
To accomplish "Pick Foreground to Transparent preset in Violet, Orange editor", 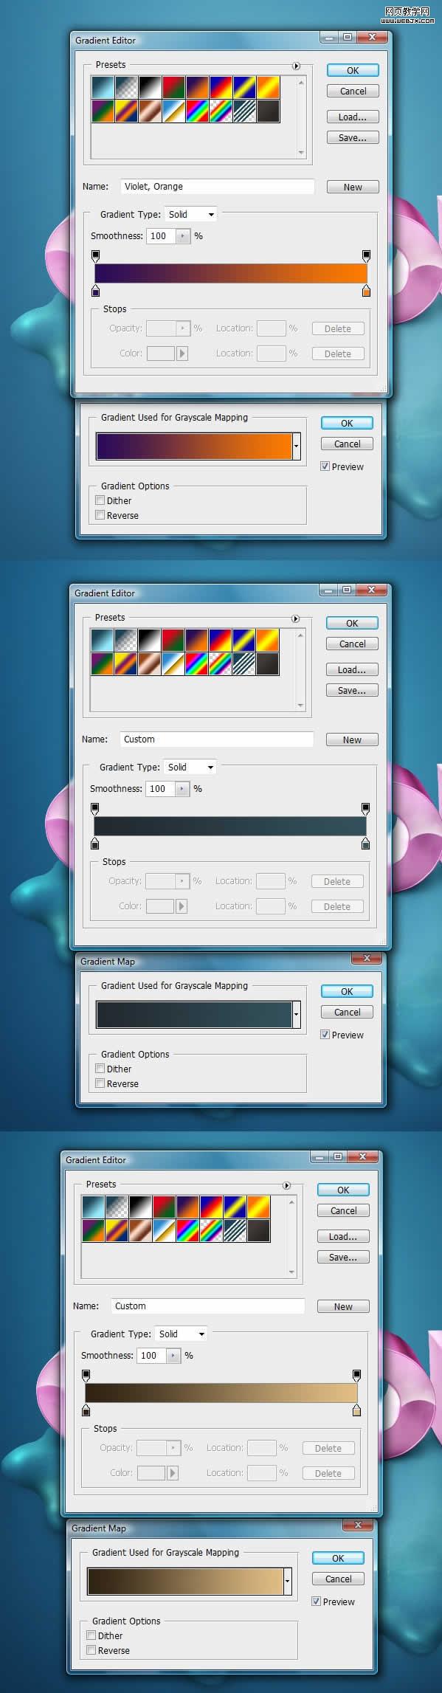I will [126, 87].
